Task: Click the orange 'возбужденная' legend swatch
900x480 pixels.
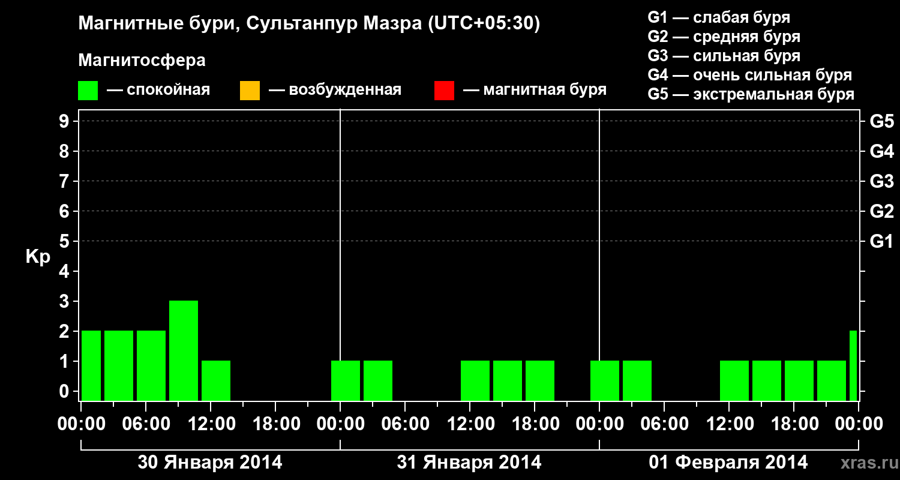Action: tap(250, 91)
